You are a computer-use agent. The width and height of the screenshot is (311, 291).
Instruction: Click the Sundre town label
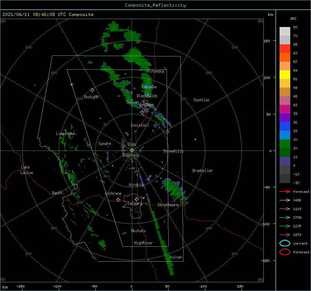click(105, 143)
